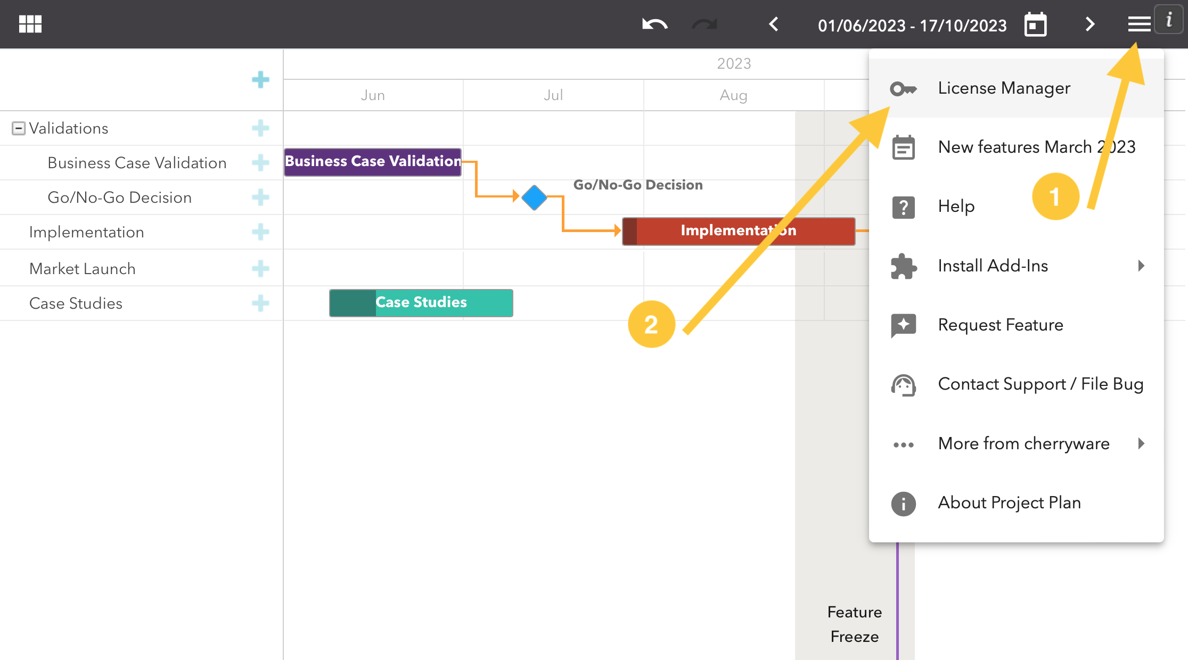The height and width of the screenshot is (660, 1188).
Task: Select the Case Studies task bar
Action: pos(421,303)
